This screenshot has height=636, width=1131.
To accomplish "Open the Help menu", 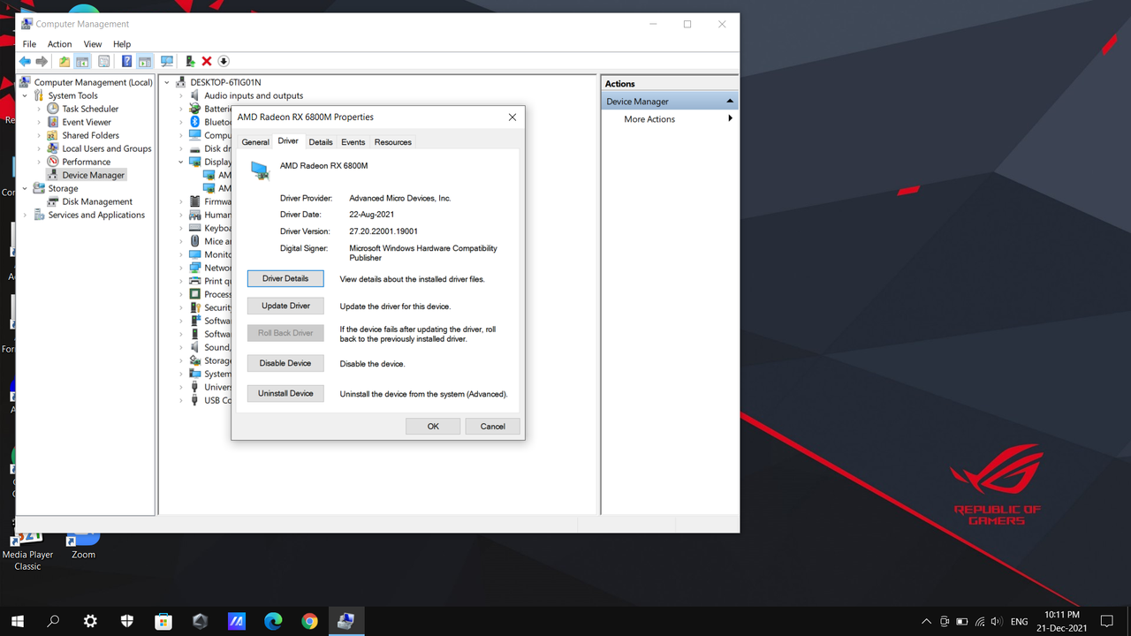I will coord(122,44).
